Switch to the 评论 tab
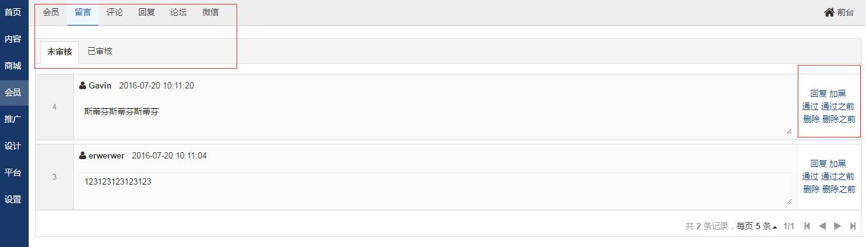The image size is (866, 247). (115, 12)
